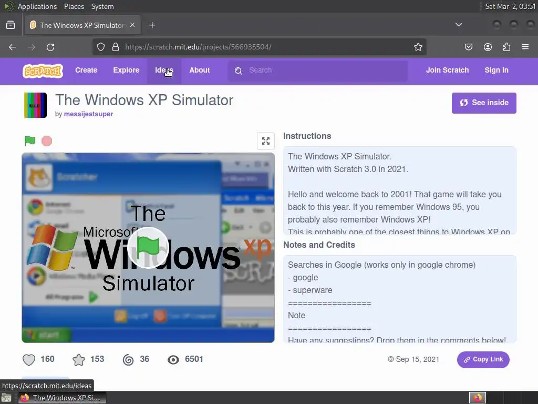This screenshot has height=404, width=538.
Task: Favorite the project with the star icon
Action: 79,360
